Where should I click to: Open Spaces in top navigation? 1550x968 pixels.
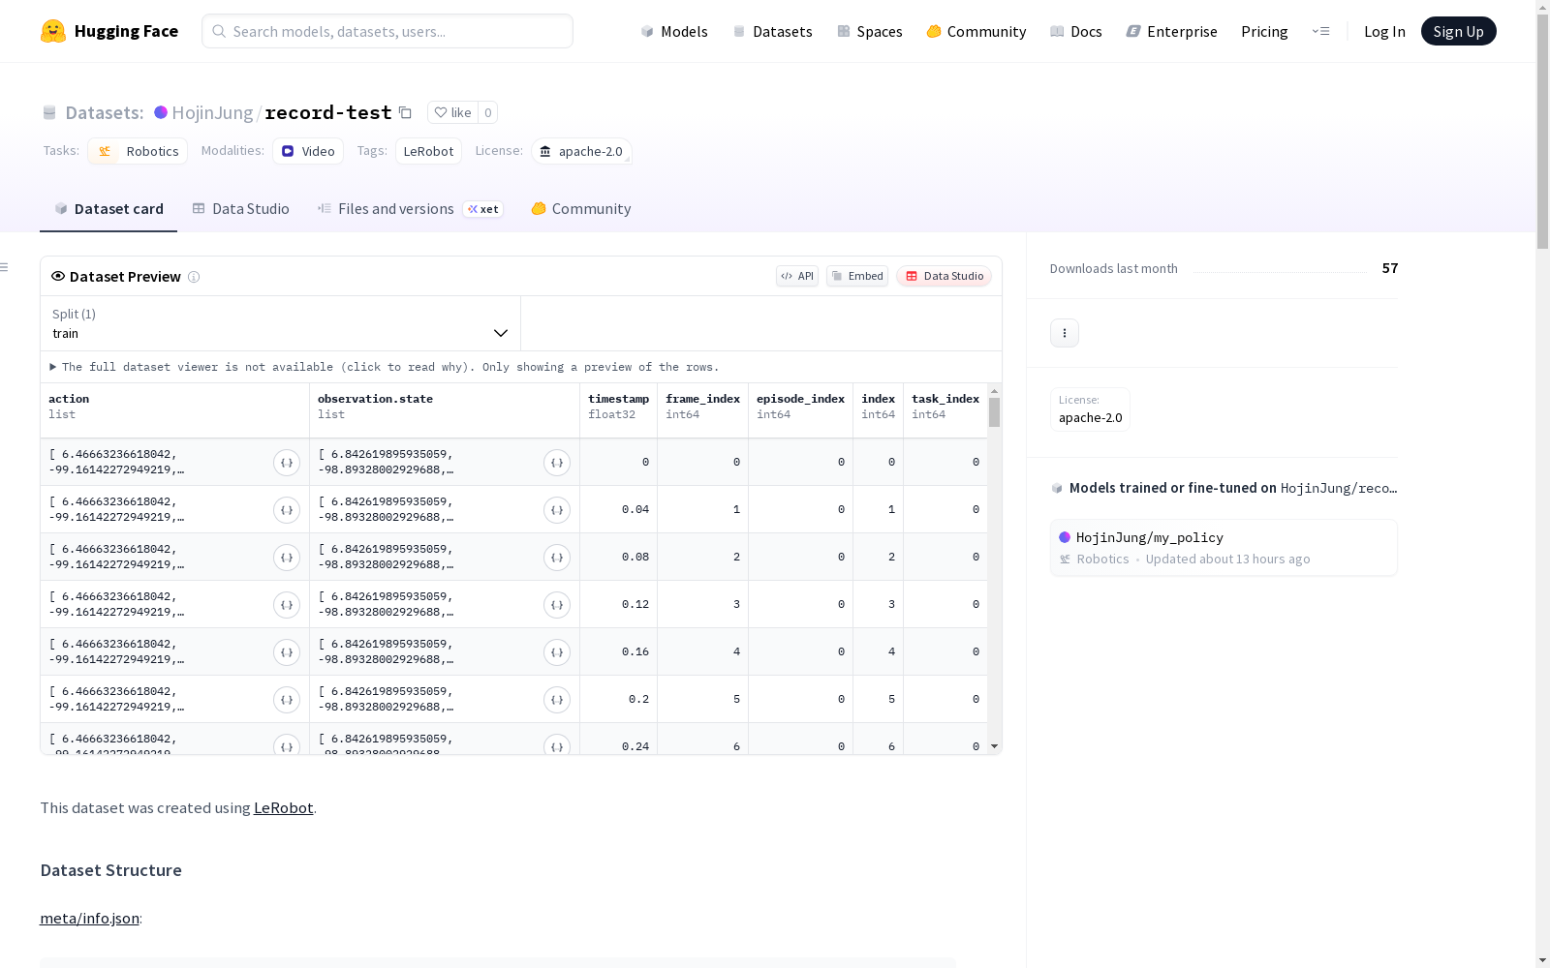coord(870,31)
